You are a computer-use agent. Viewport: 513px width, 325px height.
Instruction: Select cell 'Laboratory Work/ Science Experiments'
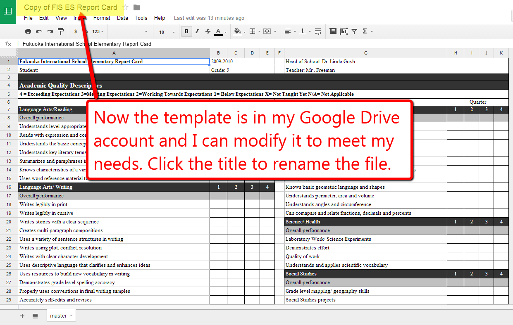point(366,239)
